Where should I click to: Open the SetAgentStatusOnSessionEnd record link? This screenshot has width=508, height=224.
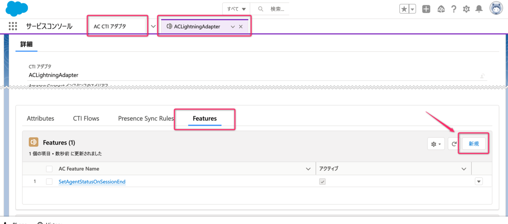pyautogui.click(x=92, y=182)
